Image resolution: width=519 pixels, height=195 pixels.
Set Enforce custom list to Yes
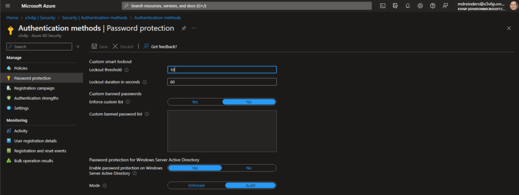[195, 102]
